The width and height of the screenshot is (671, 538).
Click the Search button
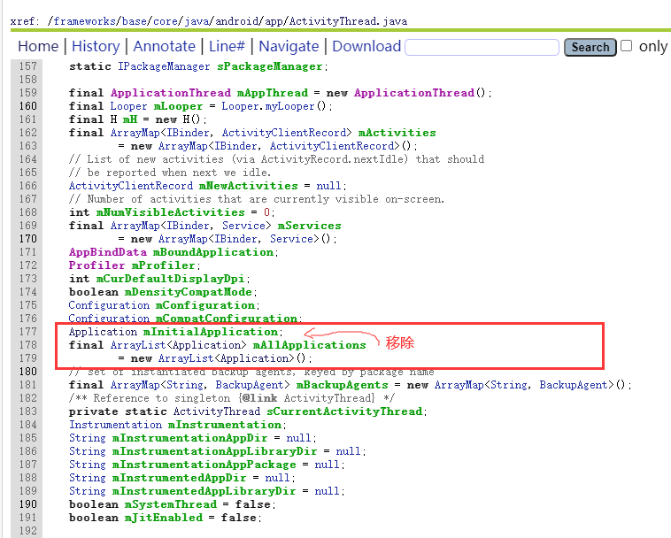coord(590,47)
